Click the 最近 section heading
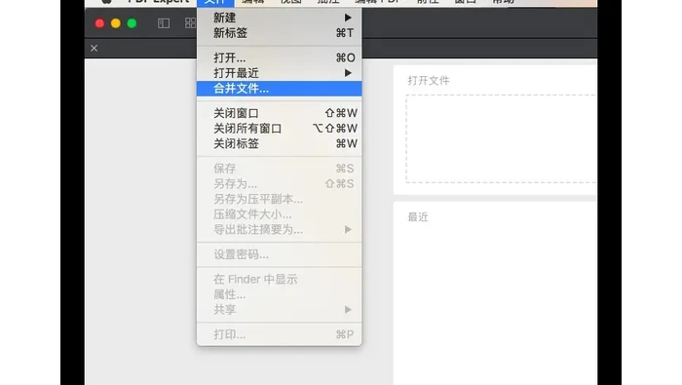 [418, 217]
